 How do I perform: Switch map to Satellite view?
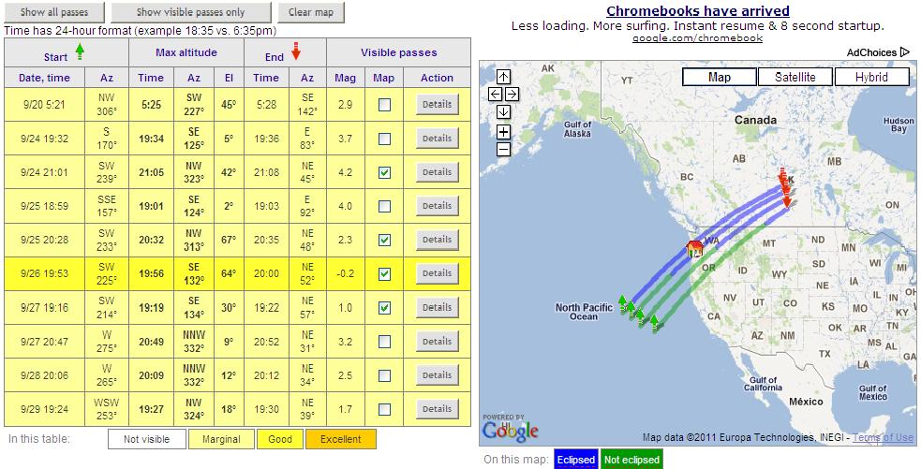click(x=795, y=77)
